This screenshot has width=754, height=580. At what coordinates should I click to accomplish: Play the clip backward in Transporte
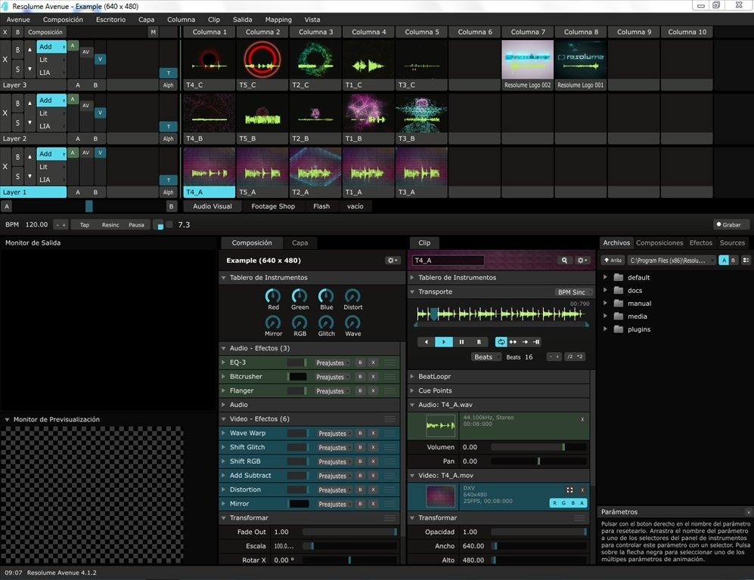coord(426,342)
